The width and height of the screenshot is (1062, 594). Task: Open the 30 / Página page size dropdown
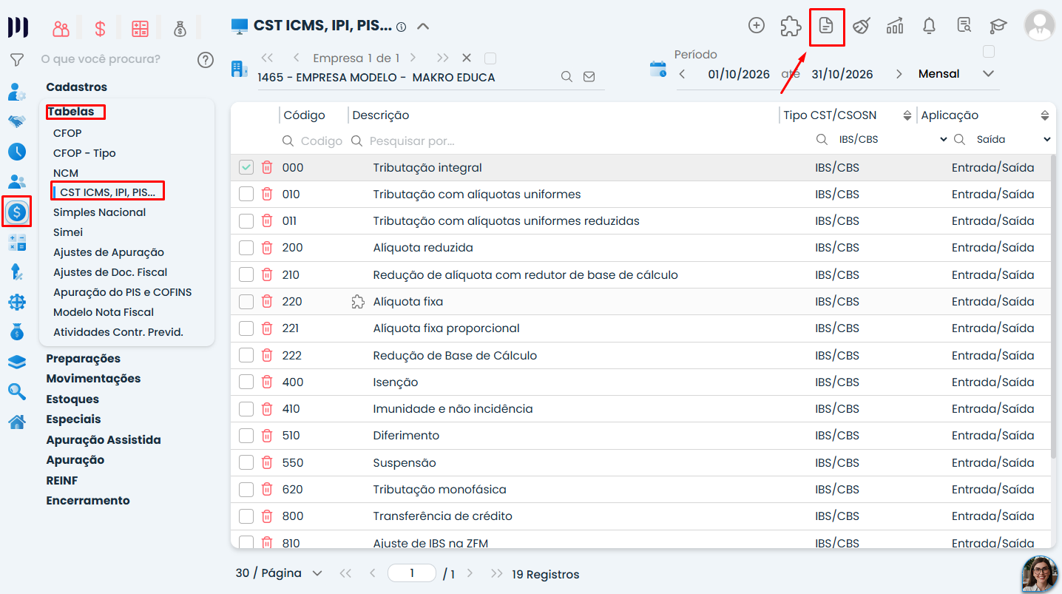(279, 573)
